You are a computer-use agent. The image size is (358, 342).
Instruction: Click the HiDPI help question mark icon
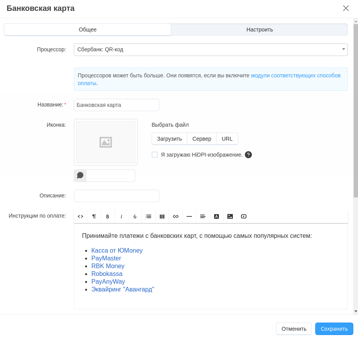(x=248, y=155)
